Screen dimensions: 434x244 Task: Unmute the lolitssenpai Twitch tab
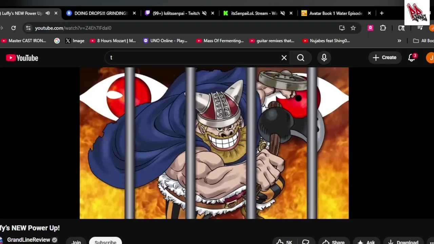coord(204,13)
